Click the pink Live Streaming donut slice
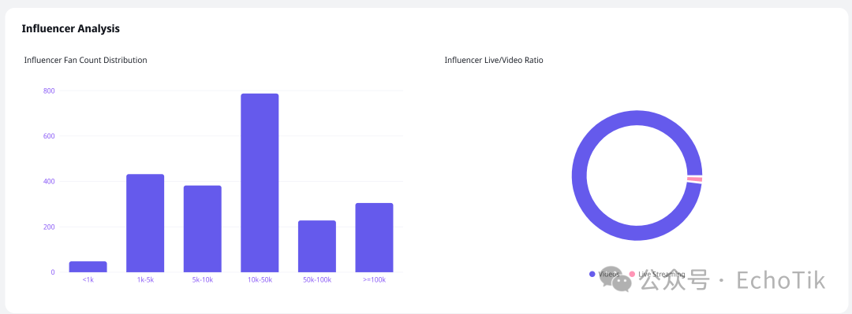This screenshot has height=314, width=852. 694,179
